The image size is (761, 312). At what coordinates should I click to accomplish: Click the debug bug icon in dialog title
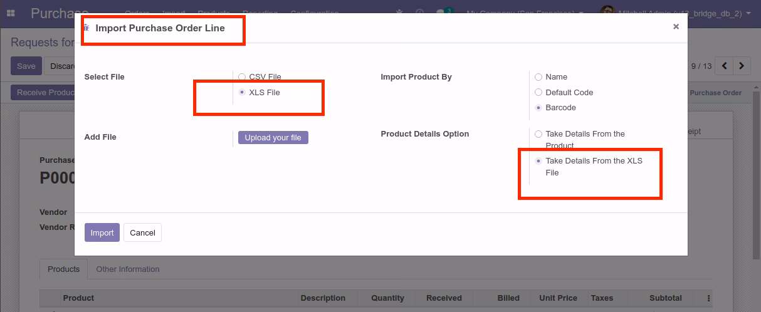tap(87, 28)
